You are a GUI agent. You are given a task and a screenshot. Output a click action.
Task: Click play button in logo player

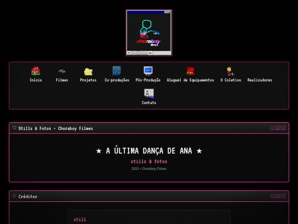pos(129,53)
